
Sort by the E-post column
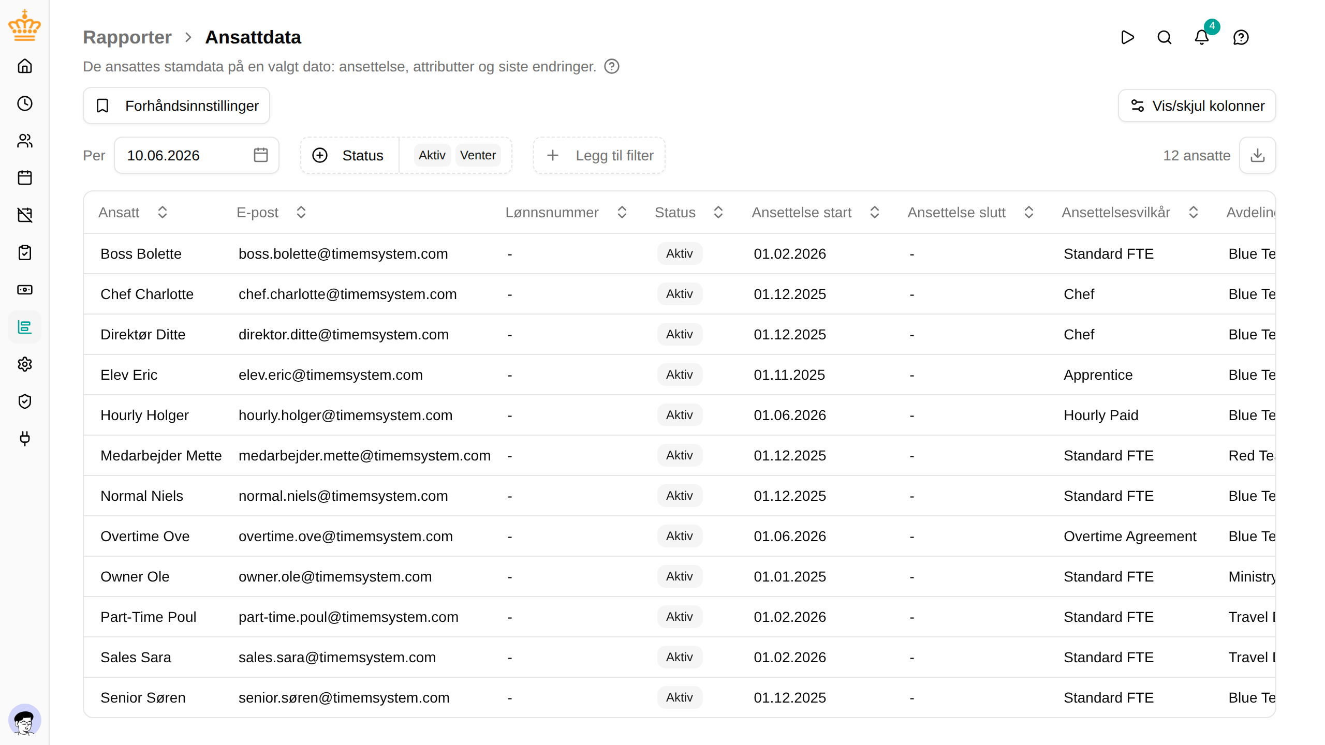click(272, 212)
